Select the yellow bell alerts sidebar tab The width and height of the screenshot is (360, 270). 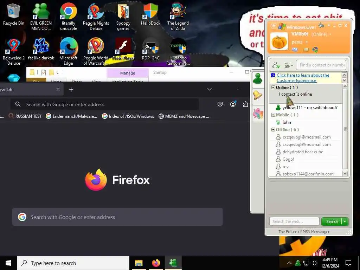pyautogui.click(x=258, y=95)
